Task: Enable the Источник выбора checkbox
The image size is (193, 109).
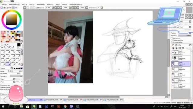Action: click(x=172, y=42)
